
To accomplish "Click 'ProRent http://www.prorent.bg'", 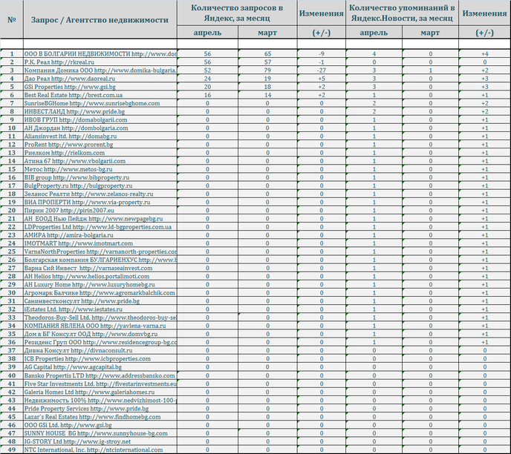I will coord(100,145).
